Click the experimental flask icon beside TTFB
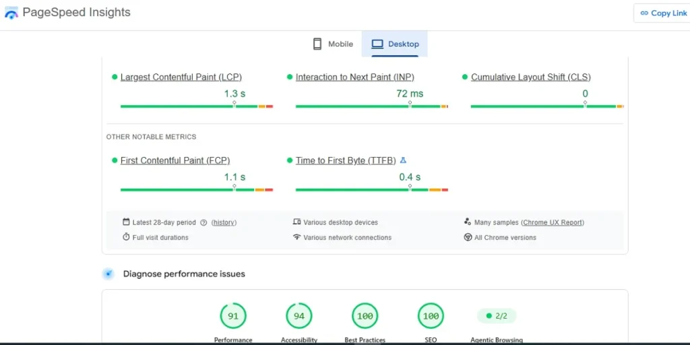The image size is (690, 345). click(x=403, y=160)
